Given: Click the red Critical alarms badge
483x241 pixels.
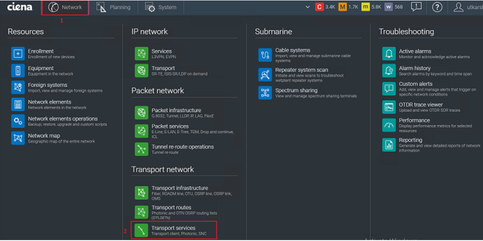Looking at the screenshot, I should (319, 7).
